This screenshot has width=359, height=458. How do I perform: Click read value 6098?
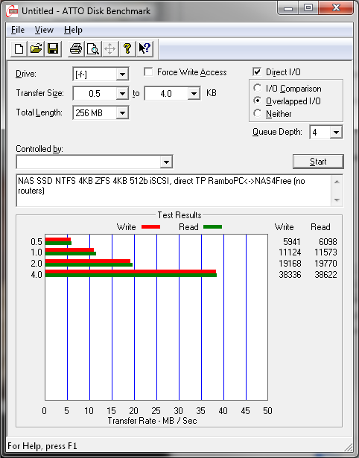328,242
